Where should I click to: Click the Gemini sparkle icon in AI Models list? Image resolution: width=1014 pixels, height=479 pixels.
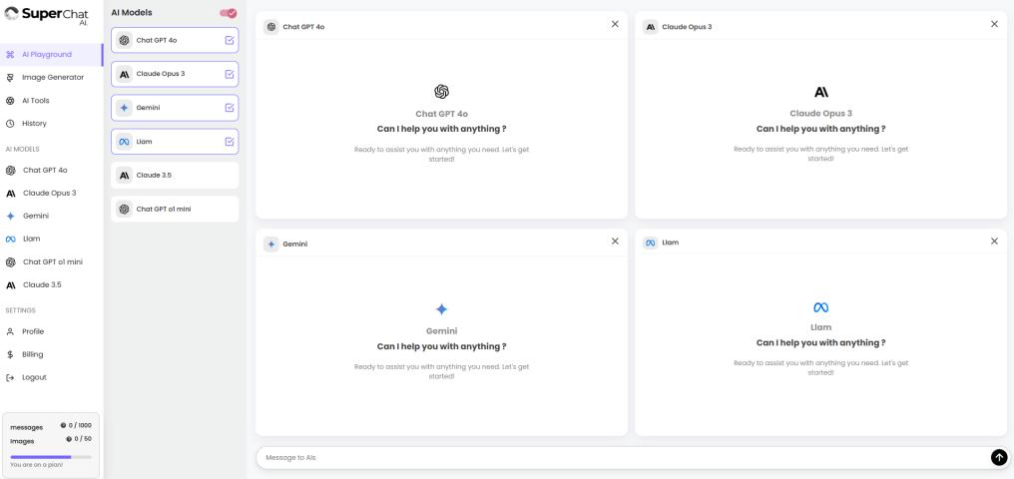(x=124, y=108)
